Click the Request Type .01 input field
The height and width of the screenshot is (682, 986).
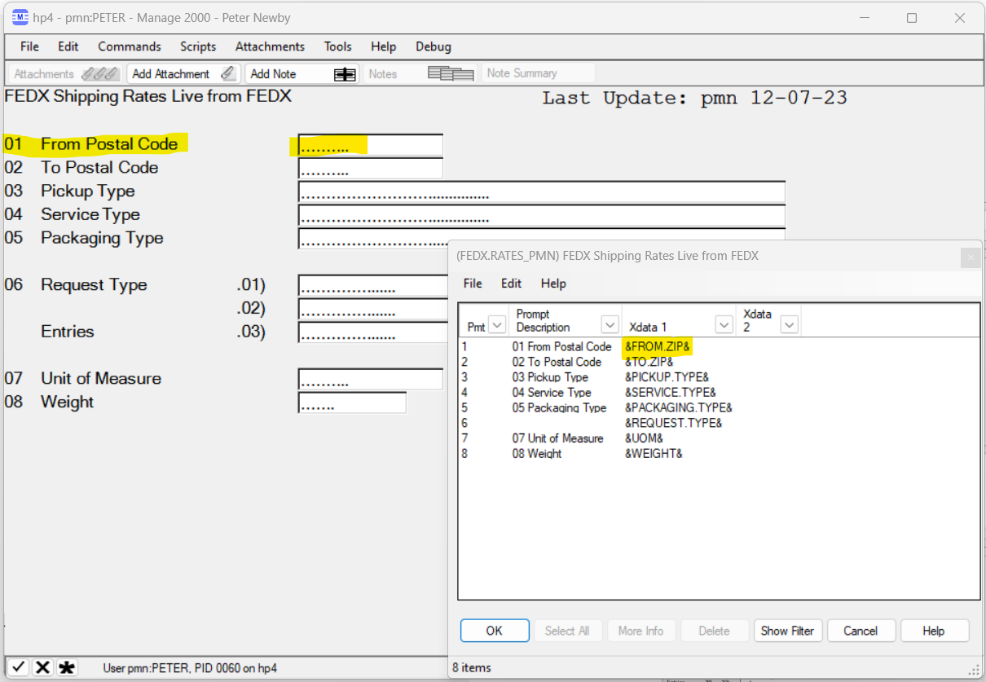(x=372, y=286)
